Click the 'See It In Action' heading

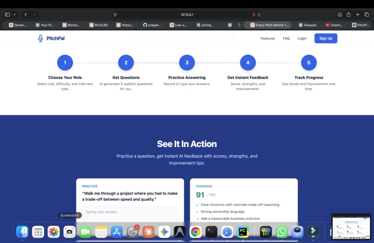(187, 144)
